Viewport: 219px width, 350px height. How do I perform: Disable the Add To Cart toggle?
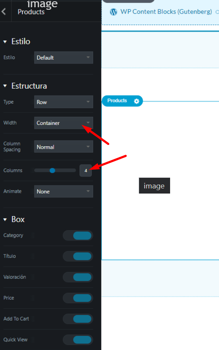tap(78, 319)
